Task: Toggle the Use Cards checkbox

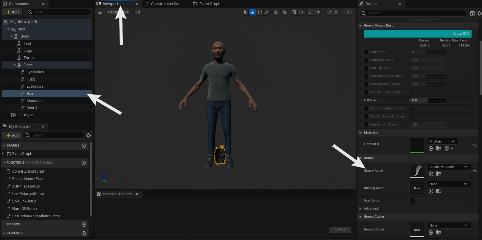Action: 412,201
